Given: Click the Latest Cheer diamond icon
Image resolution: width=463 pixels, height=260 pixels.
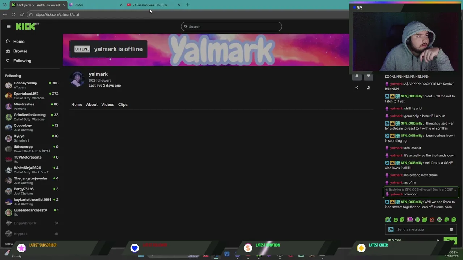Looking at the screenshot, I should point(361,248).
